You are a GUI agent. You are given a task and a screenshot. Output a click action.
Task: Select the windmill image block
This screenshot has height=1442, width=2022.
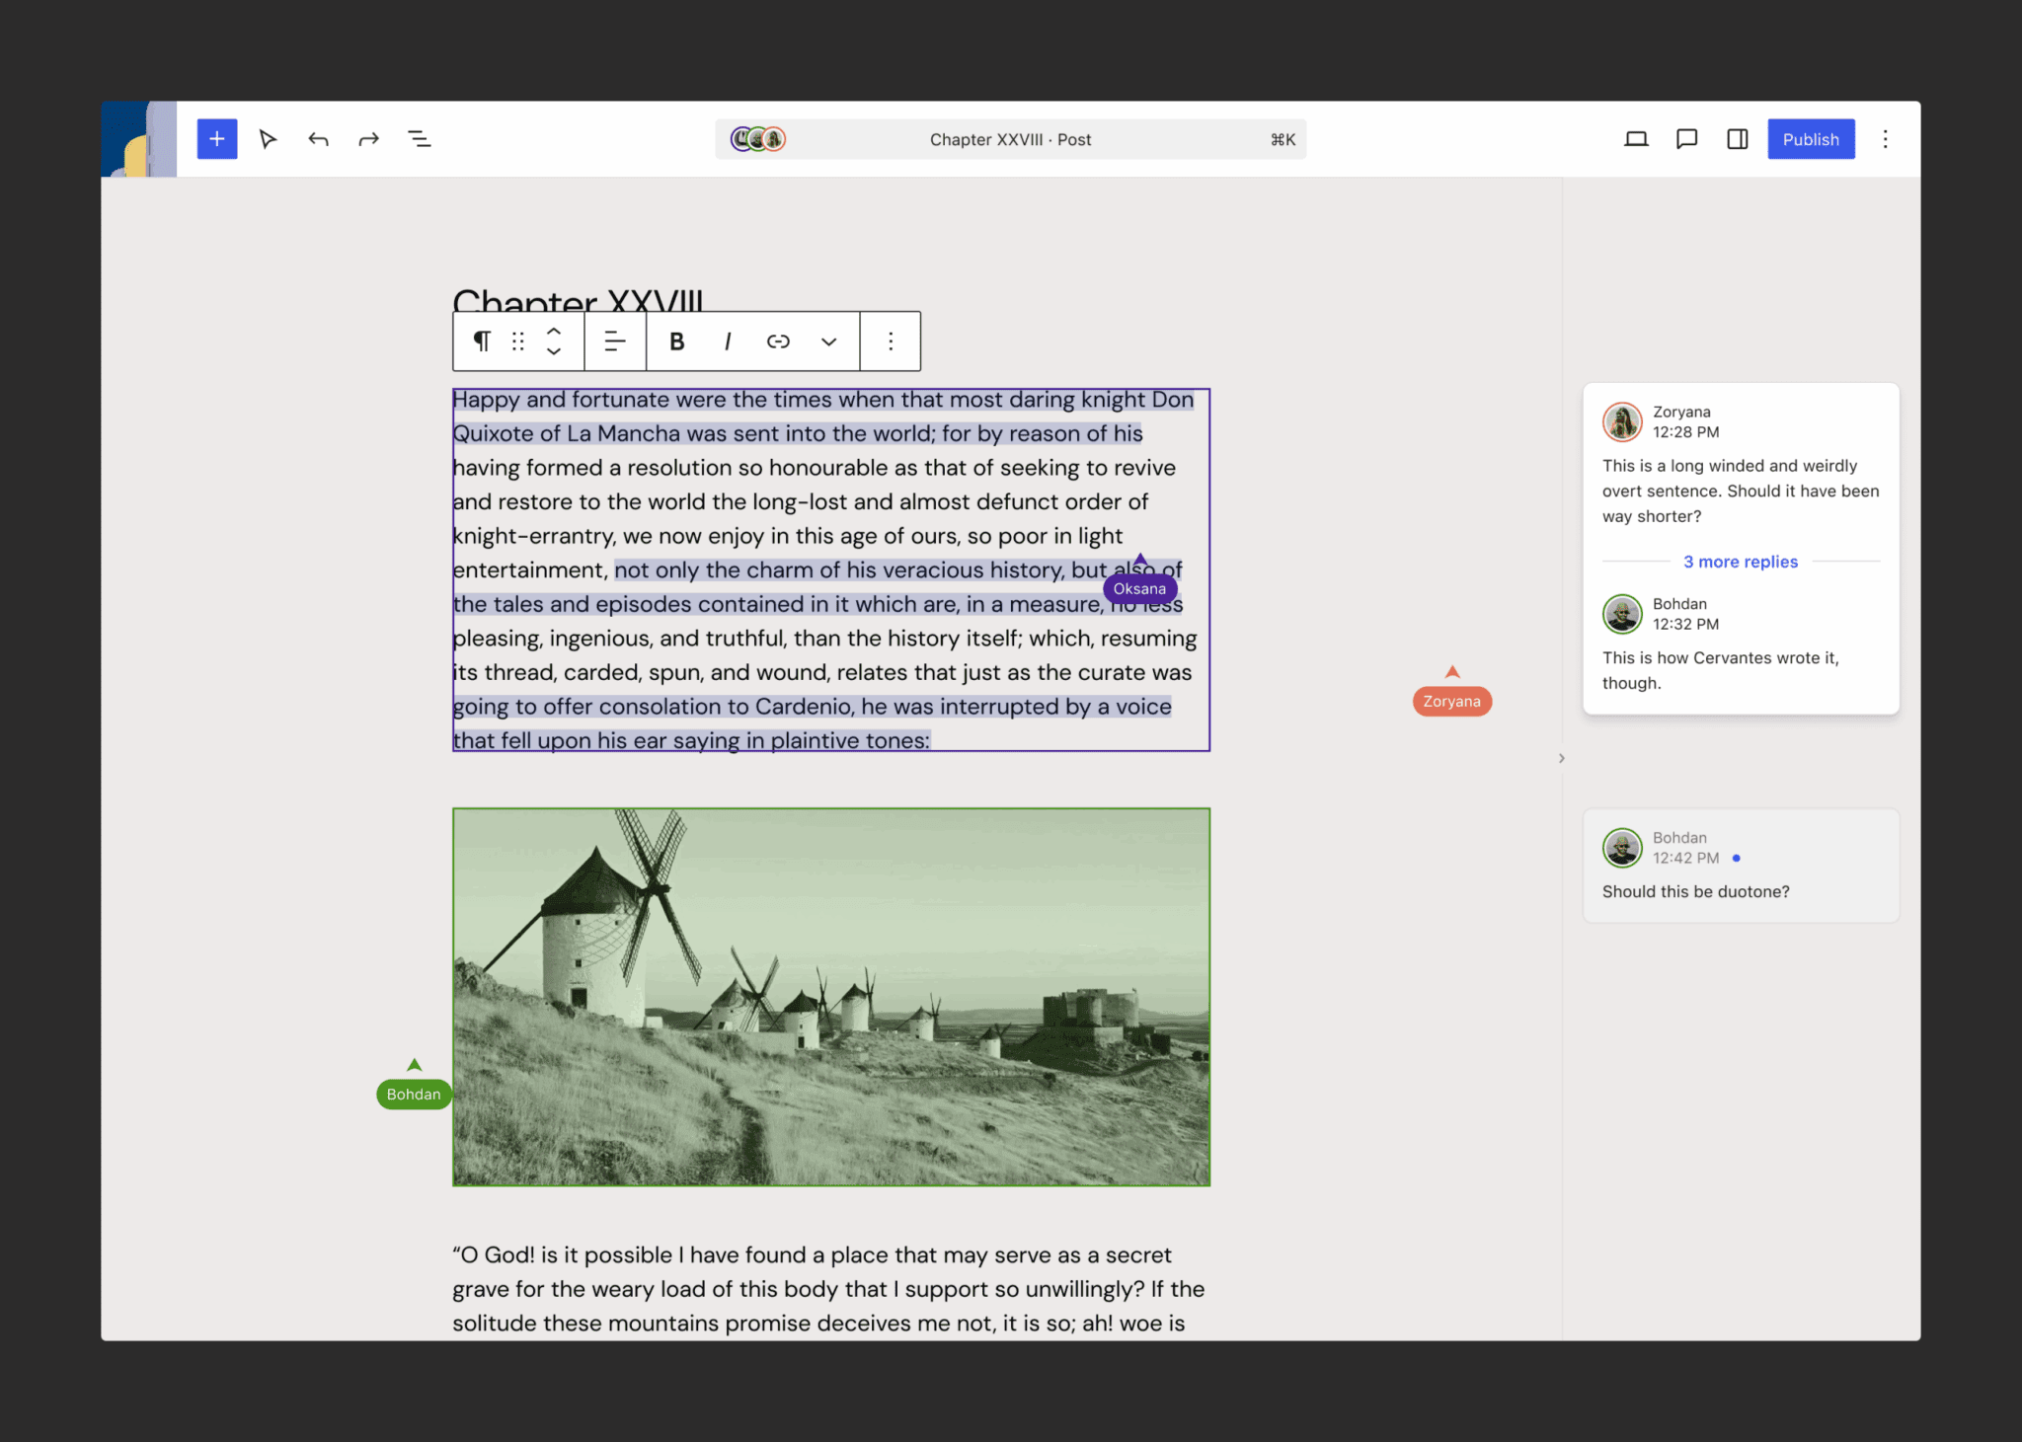tap(830, 997)
